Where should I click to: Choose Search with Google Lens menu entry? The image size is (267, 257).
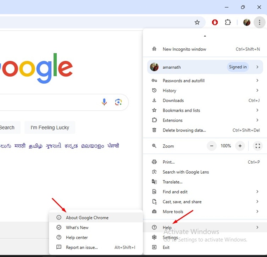205,172
